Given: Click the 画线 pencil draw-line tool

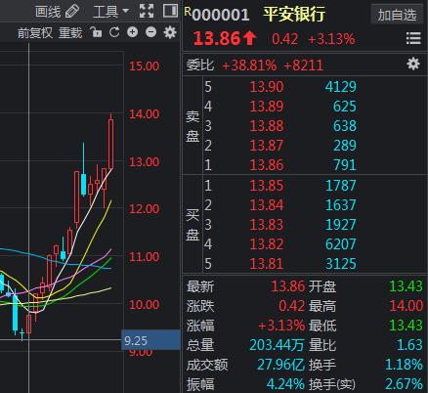Looking at the screenshot, I should [58, 12].
